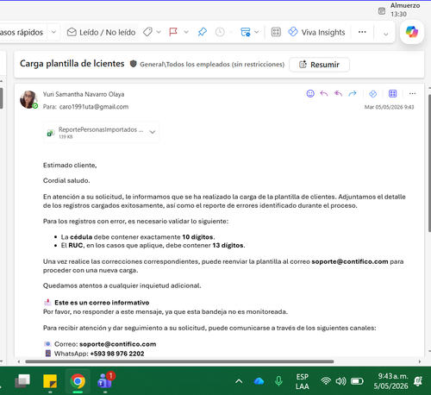Click the battery tray icon
431x395 pixels.
(357, 381)
